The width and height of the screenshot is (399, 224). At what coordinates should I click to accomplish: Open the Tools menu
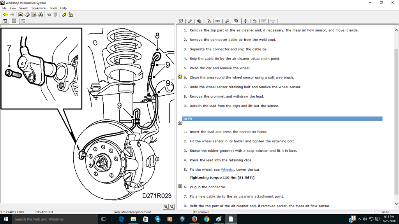coord(53,8)
